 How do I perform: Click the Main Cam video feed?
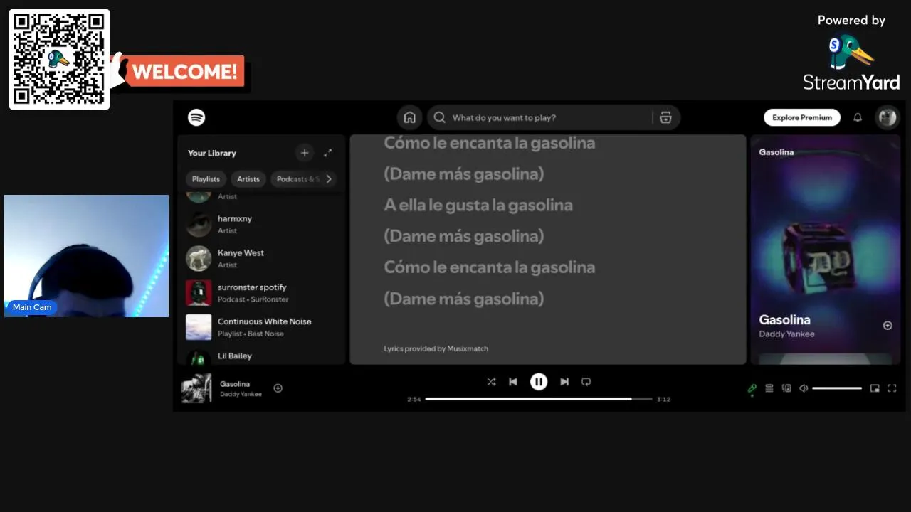tap(86, 256)
